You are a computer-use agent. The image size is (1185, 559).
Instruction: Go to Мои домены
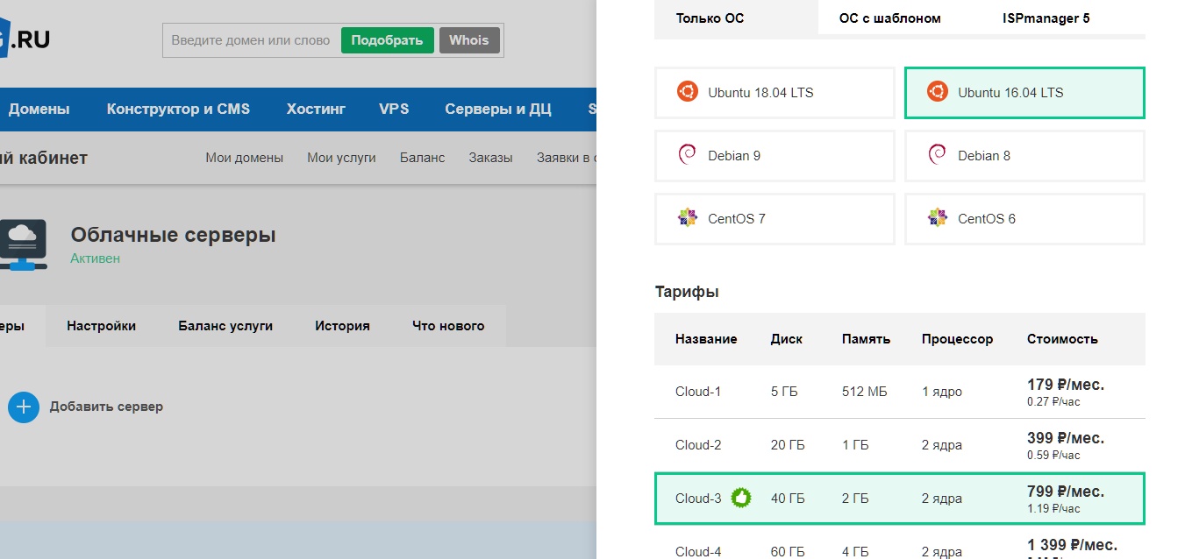click(x=244, y=158)
